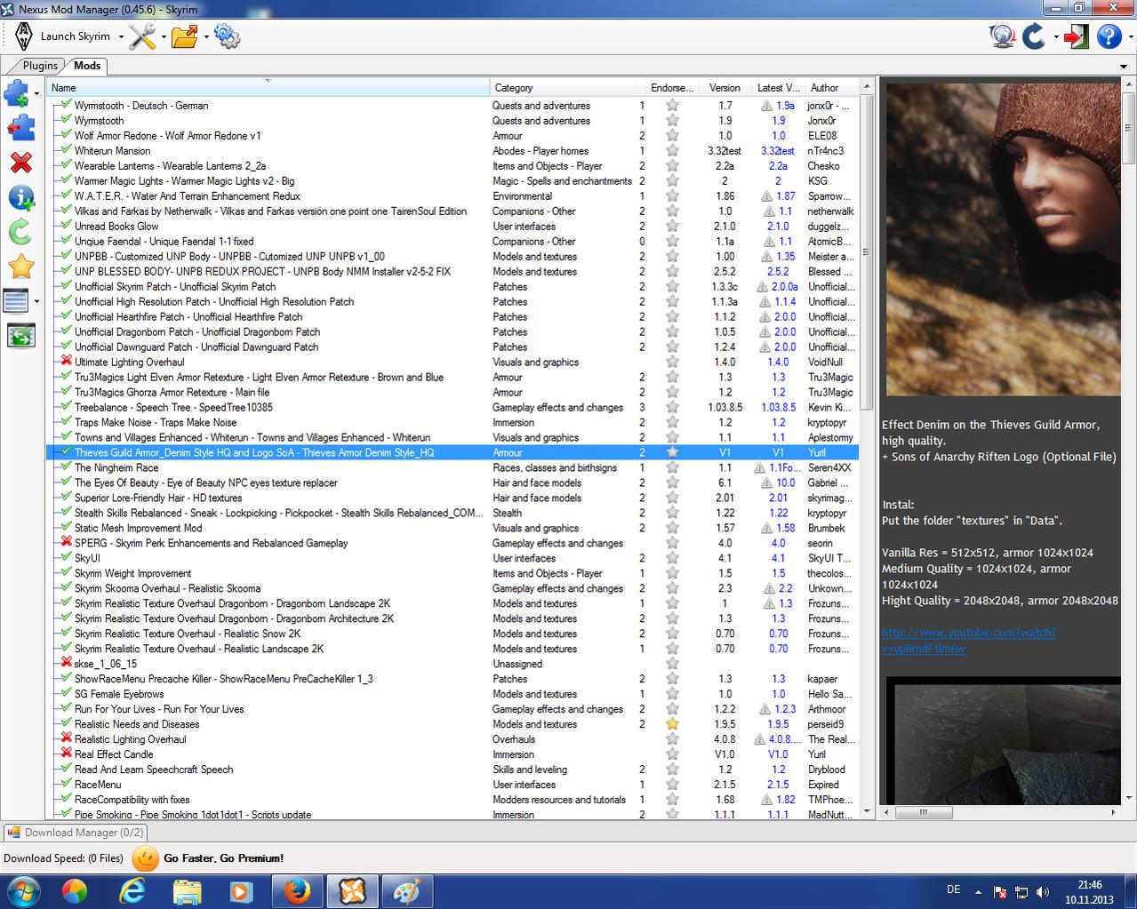Click the Add Mod from File puzzle icon
Screen dimensions: 1137x909
tap(17, 93)
